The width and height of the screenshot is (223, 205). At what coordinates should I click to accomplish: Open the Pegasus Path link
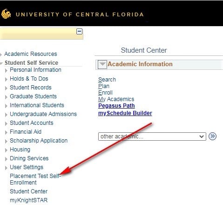[116, 106]
